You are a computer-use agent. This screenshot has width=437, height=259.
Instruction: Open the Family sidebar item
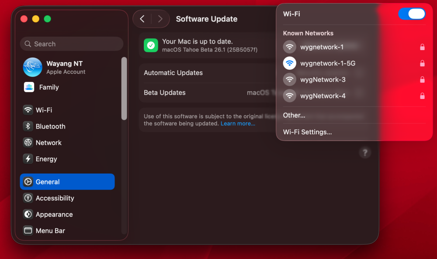tap(49, 87)
